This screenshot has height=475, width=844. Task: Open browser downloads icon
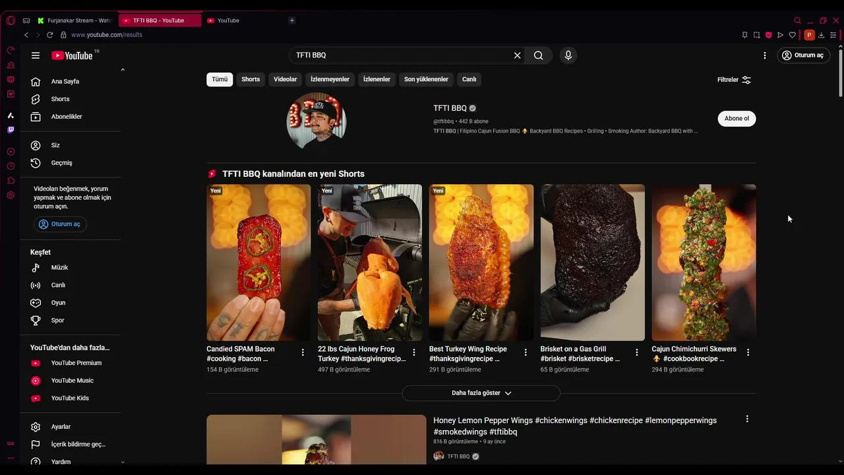822,35
